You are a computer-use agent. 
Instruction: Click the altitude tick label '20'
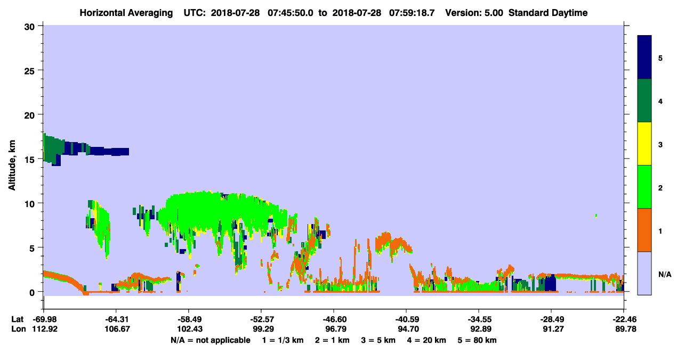click(31, 114)
